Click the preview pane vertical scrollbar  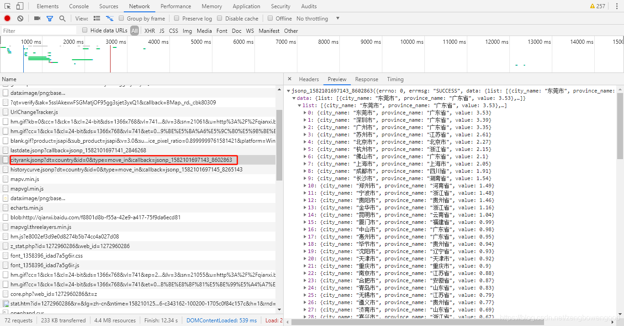point(620,125)
